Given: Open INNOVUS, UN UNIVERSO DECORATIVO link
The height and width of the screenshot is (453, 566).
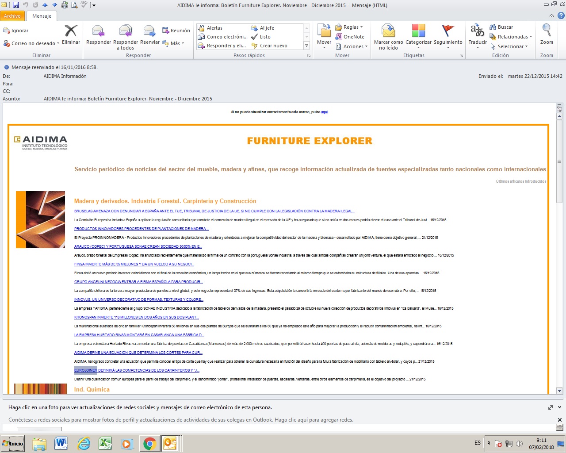Looking at the screenshot, I should (x=139, y=300).
